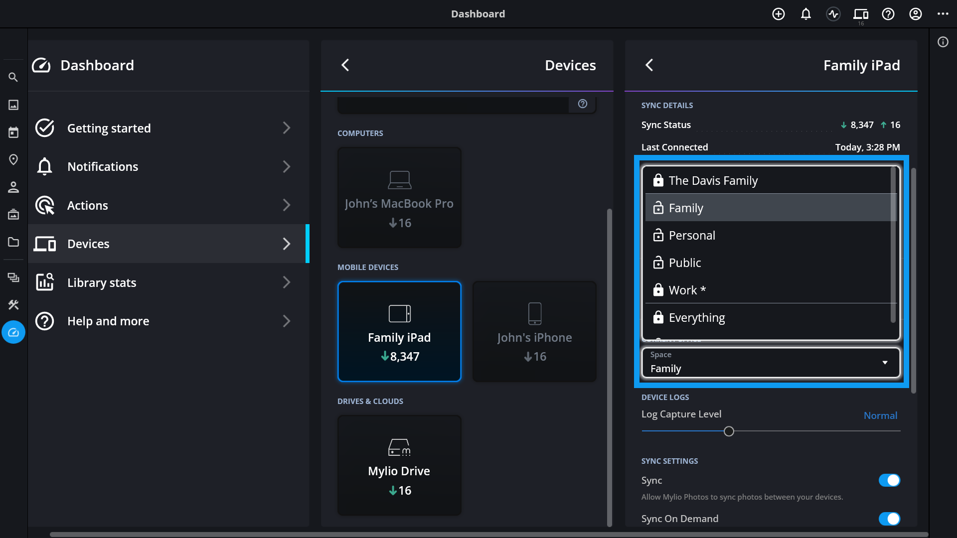The height and width of the screenshot is (538, 957).
Task: Click the map pin icon in sidebar
Action: 13,159
